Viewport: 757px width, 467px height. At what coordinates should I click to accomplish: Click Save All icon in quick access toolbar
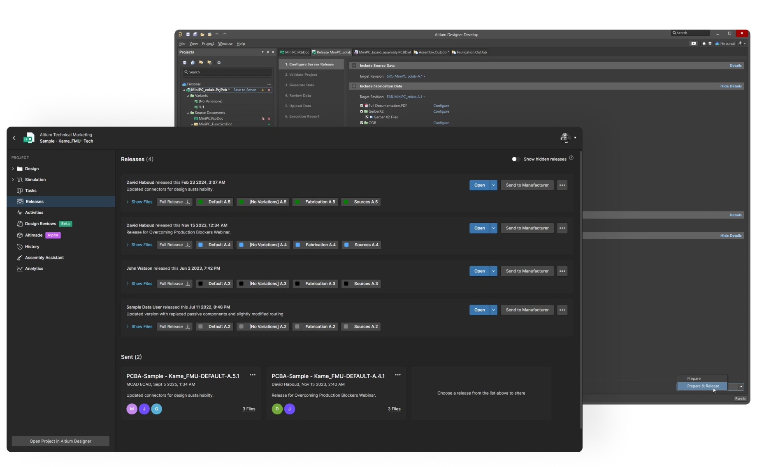point(195,35)
